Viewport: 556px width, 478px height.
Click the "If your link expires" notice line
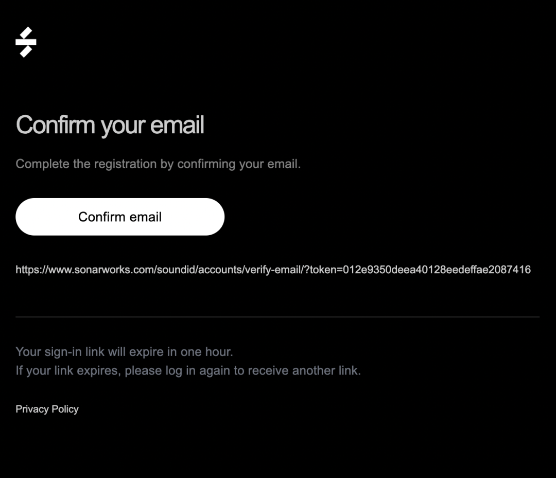click(188, 370)
